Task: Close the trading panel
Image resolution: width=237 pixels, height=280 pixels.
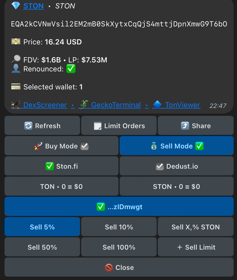Action: click(119, 267)
